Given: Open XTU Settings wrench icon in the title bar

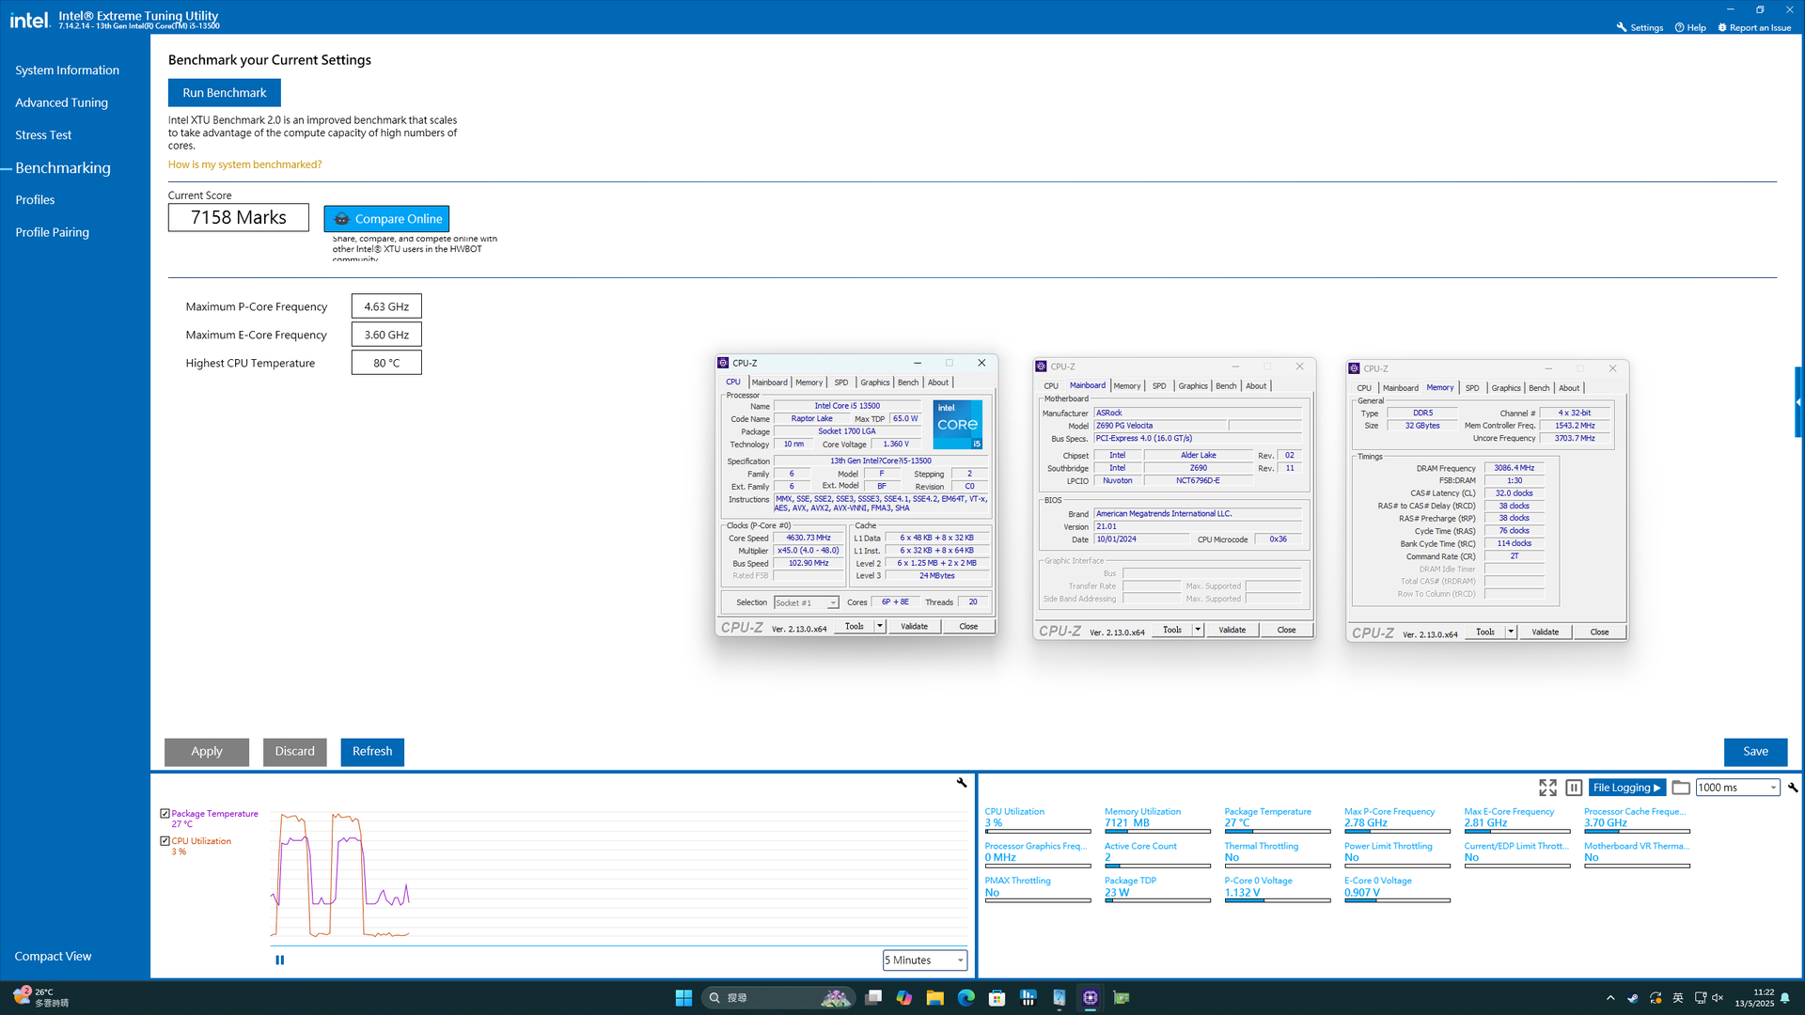Looking at the screenshot, I should tap(1622, 27).
